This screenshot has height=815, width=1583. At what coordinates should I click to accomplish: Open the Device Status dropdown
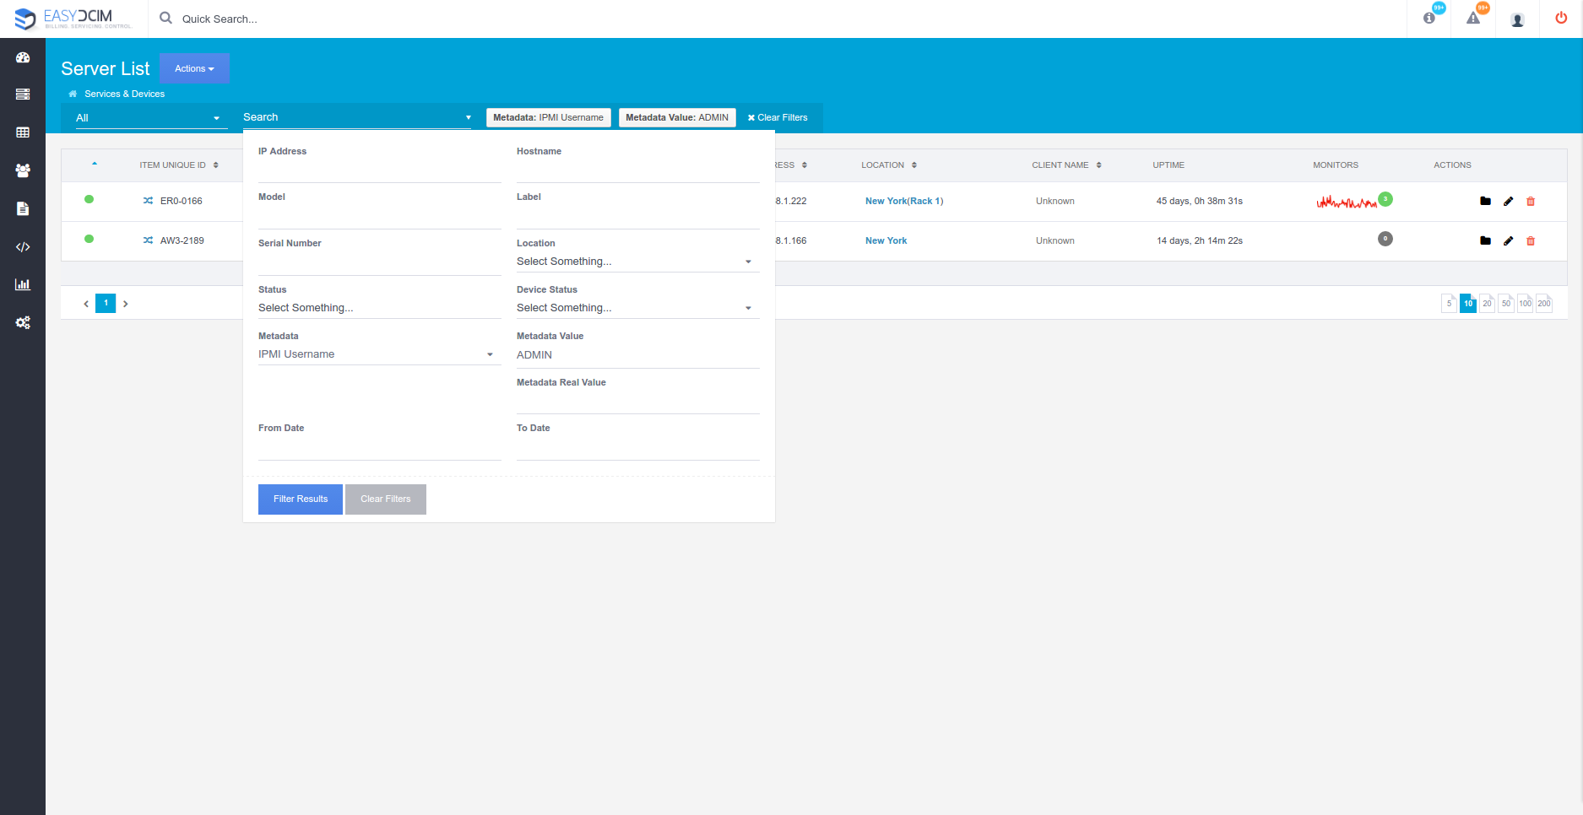click(x=637, y=308)
